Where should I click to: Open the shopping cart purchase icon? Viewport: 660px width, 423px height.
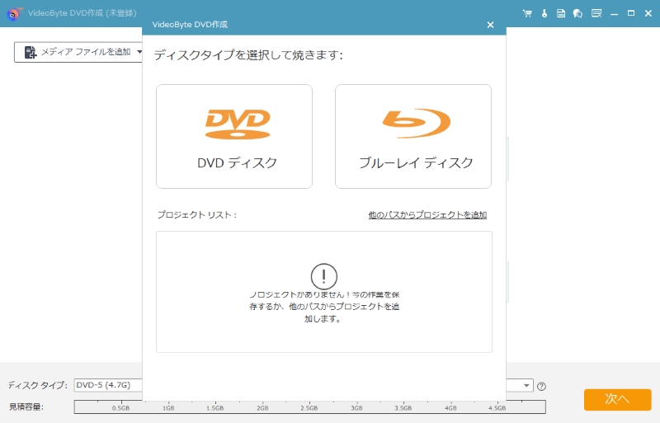pyautogui.click(x=527, y=13)
